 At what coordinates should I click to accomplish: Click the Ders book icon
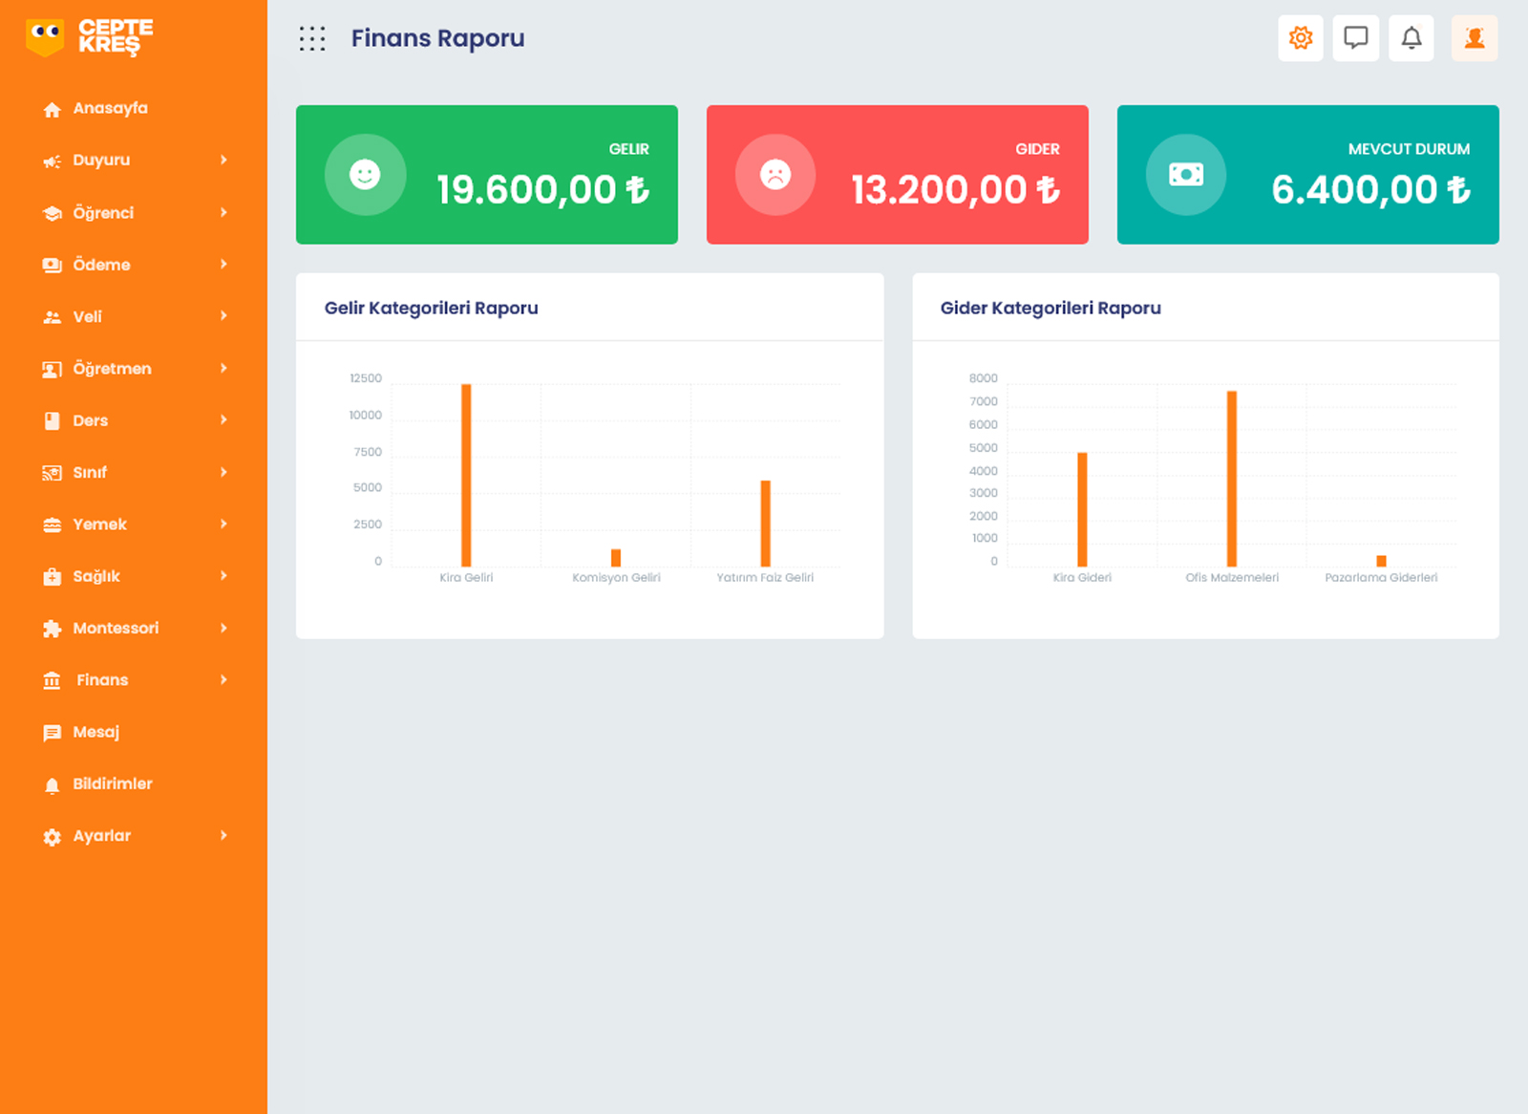click(x=53, y=420)
